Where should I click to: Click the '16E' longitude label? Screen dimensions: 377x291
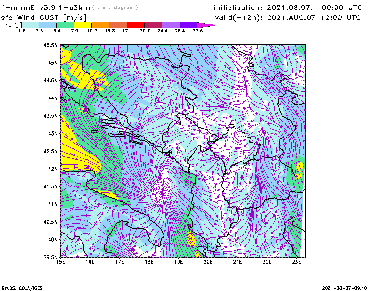tap(90, 262)
